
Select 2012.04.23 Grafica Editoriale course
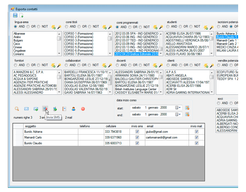click(x=137, y=54)
